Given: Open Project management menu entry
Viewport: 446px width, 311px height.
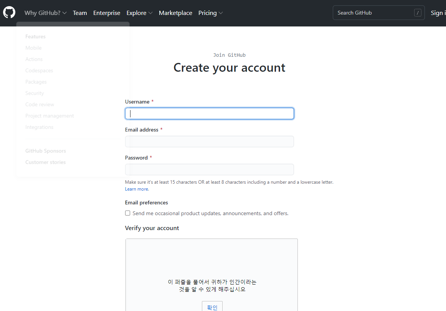Looking at the screenshot, I should click(50, 116).
